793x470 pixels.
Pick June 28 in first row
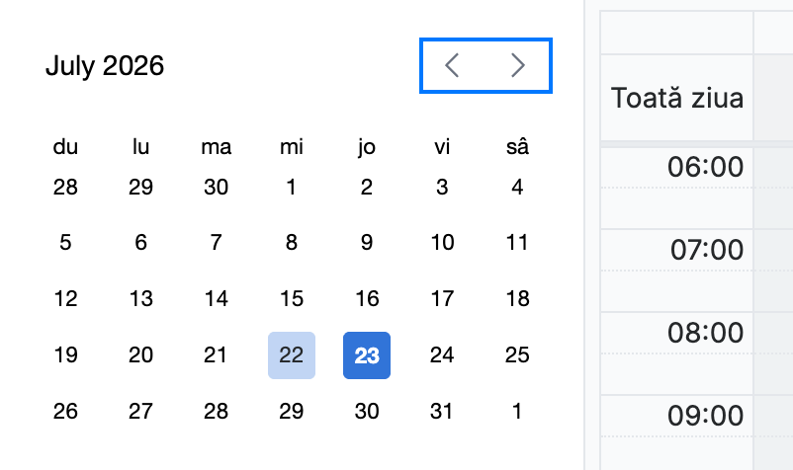(x=65, y=188)
